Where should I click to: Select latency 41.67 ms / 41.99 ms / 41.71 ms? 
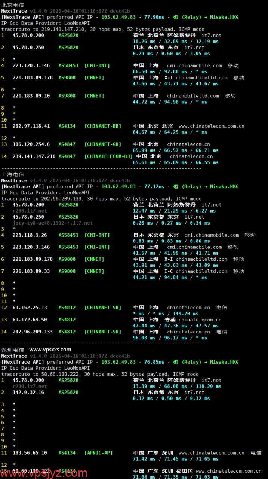pos(176,253)
